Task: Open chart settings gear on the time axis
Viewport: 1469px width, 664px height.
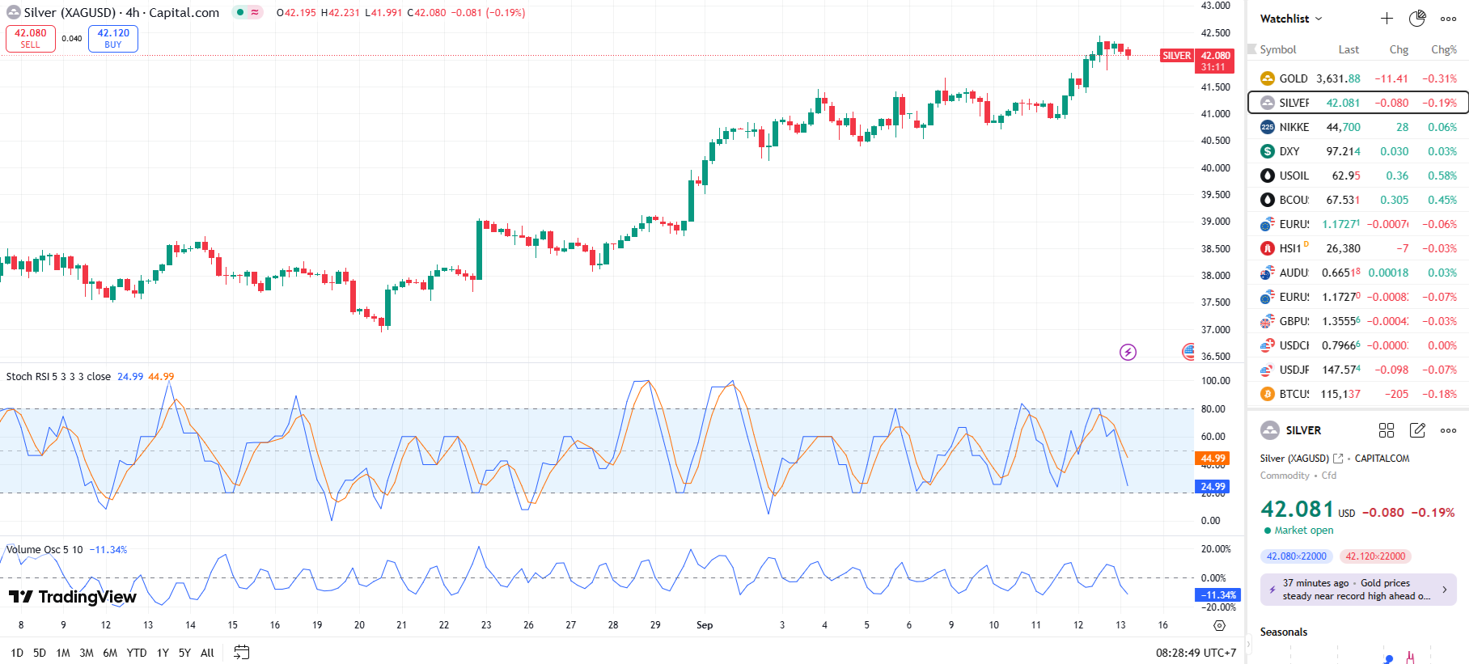Action: [1219, 625]
